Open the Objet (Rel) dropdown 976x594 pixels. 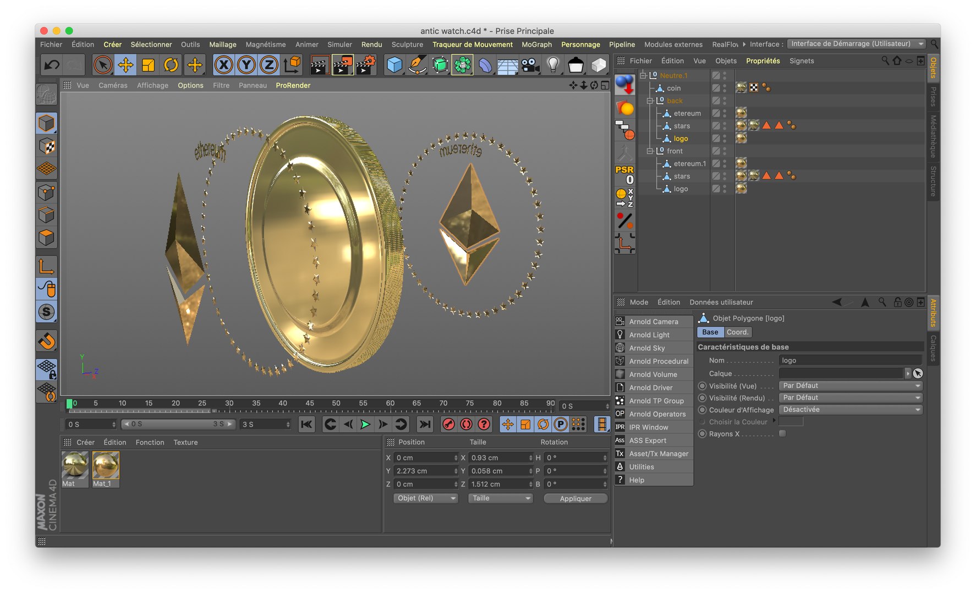tap(426, 498)
